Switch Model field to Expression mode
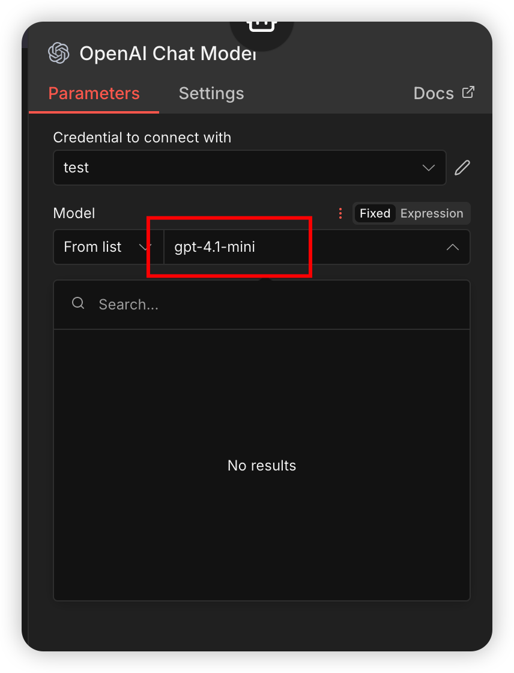514x673 pixels. [x=432, y=213]
